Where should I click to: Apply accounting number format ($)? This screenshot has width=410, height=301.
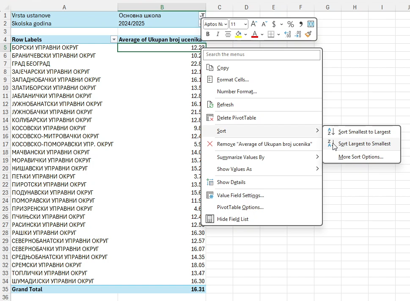click(x=274, y=24)
